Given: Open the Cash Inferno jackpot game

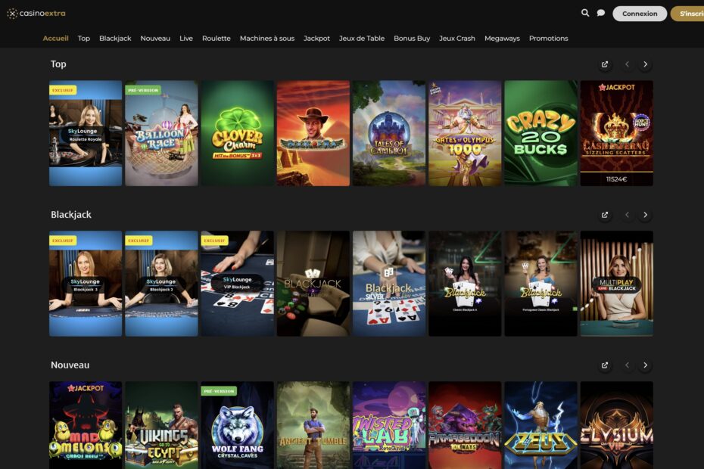Looking at the screenshot, I should [x=616, y=133].
